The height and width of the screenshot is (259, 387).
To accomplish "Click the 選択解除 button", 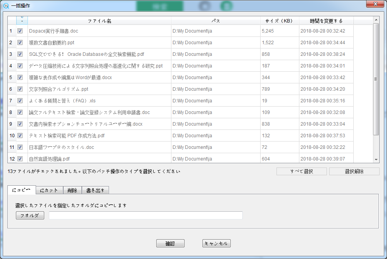I will [x=354, y=171].
